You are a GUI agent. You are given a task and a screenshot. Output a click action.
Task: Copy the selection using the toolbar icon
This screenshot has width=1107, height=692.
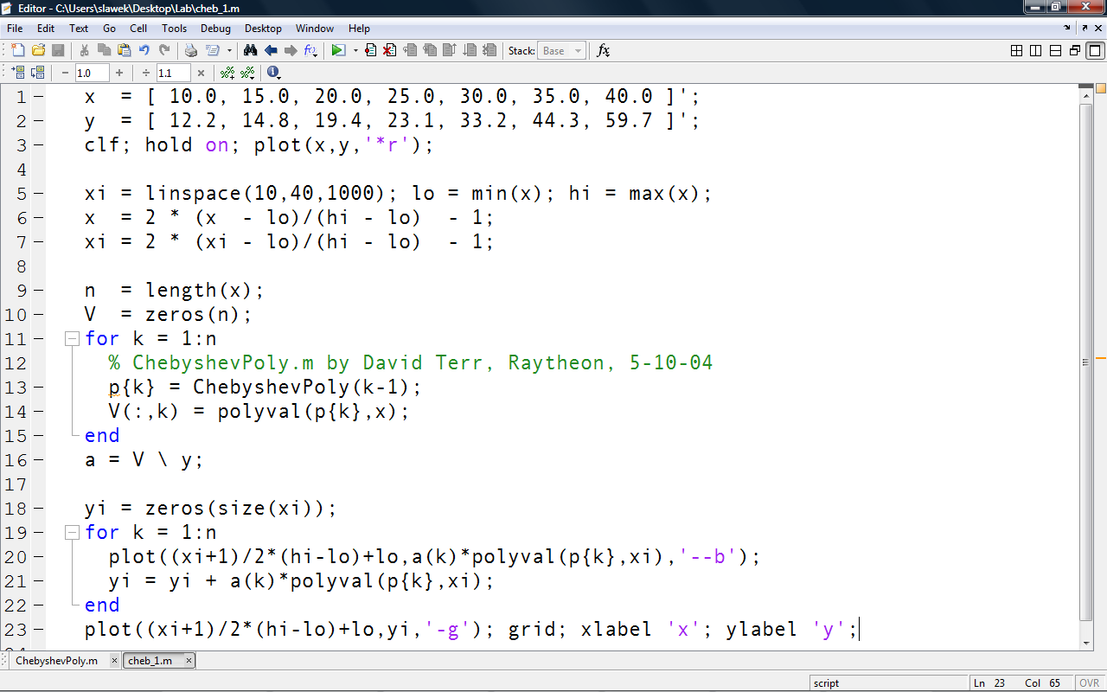click(104, 51)
